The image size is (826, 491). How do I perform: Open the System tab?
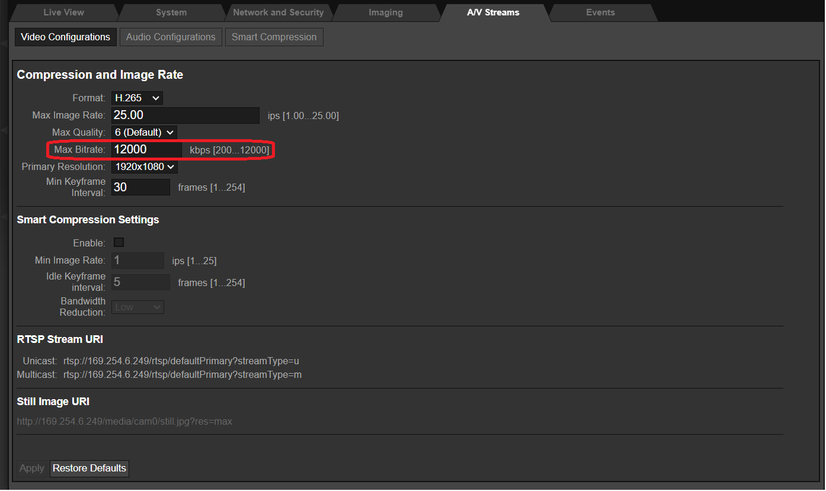171,12
